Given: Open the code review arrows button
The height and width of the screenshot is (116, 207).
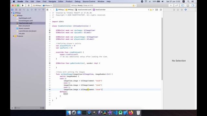Looking at the screenshot, I should [x=177, y=5].
